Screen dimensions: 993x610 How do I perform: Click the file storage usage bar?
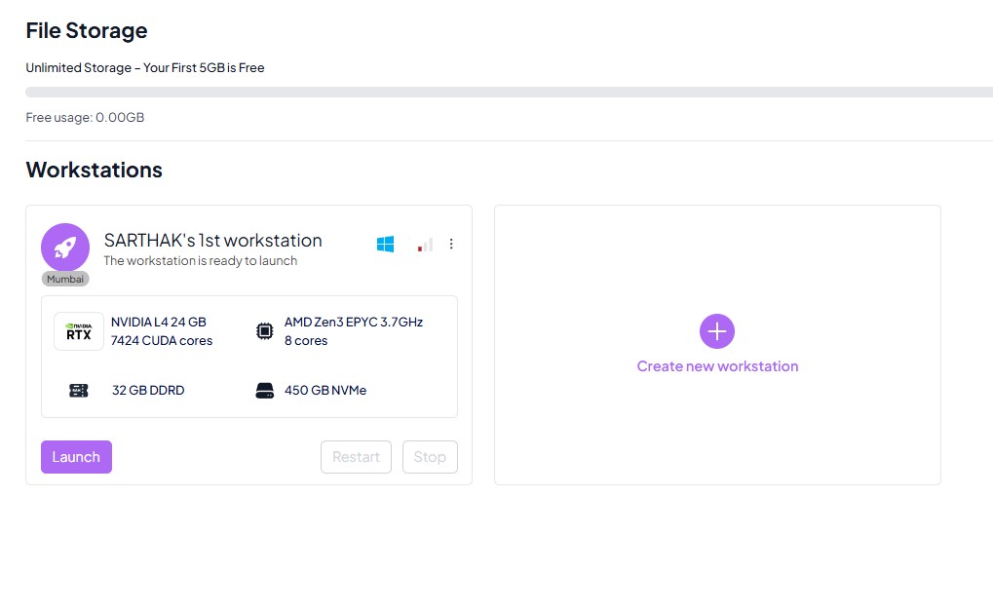coord(507,93)
